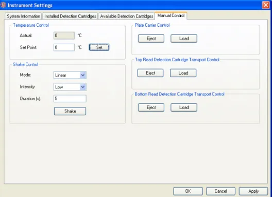Open the Installed Detection Cartridges tab

tap(70, 16)
